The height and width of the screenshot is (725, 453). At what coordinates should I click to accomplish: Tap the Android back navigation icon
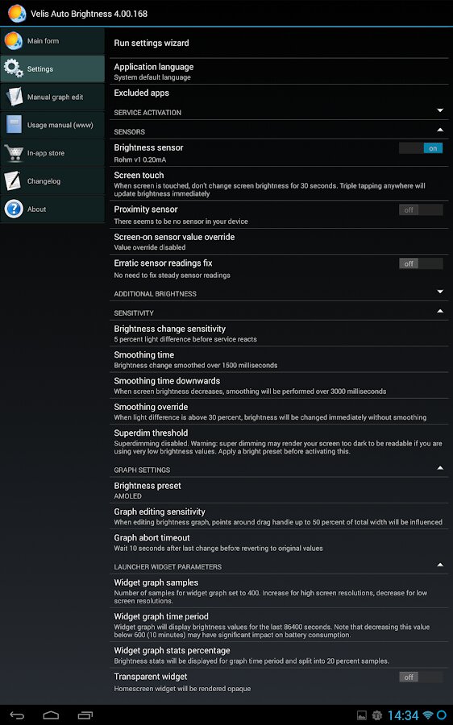coord(17,715)
